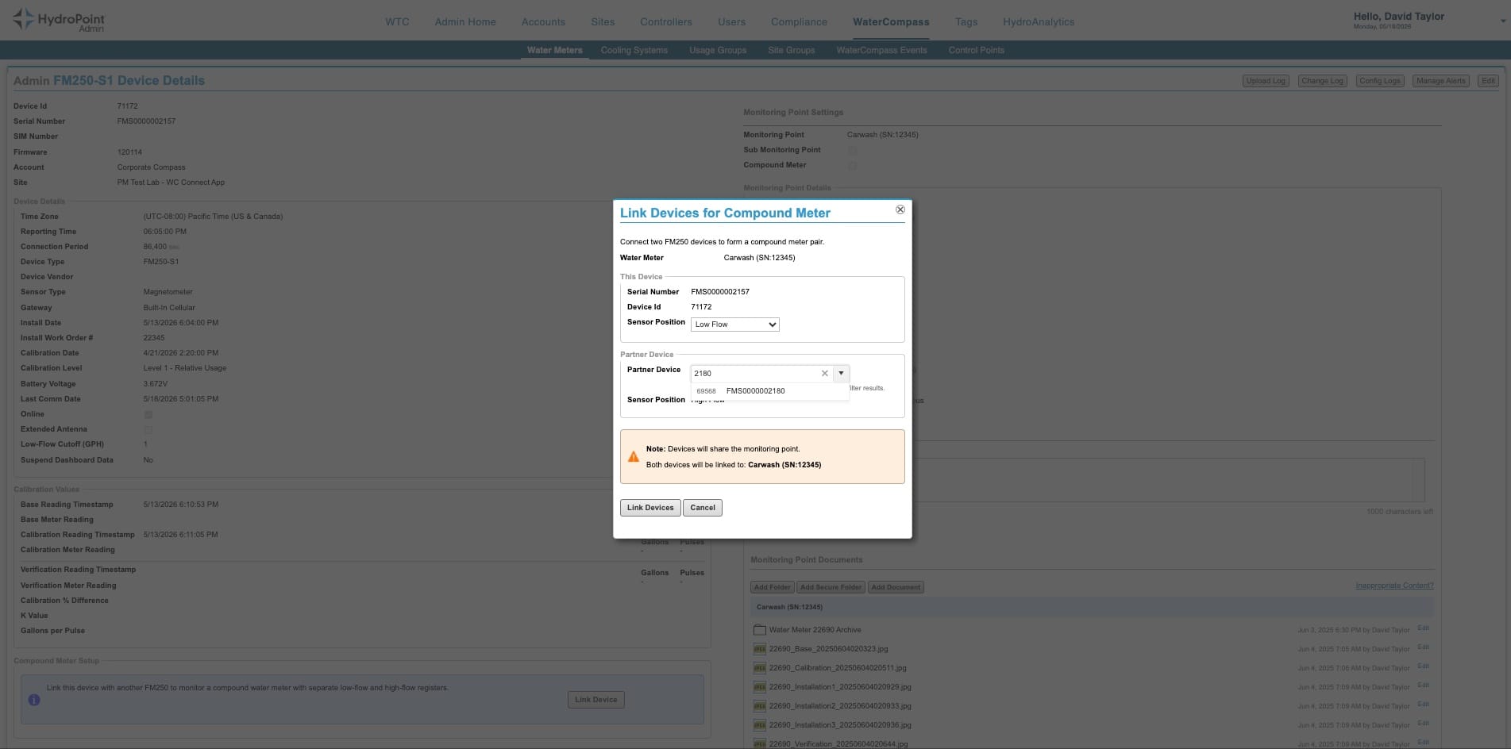Toggle the Compound Meter checkbox
Image resolution: width=1511 pixels, height=749 pixels.
[x=852, y=166]
